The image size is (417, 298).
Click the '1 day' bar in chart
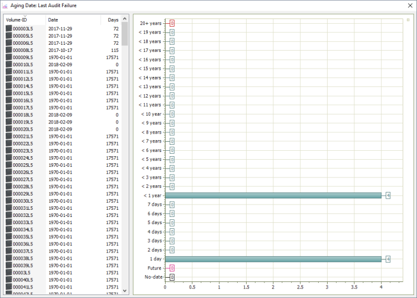click(273, 259)
